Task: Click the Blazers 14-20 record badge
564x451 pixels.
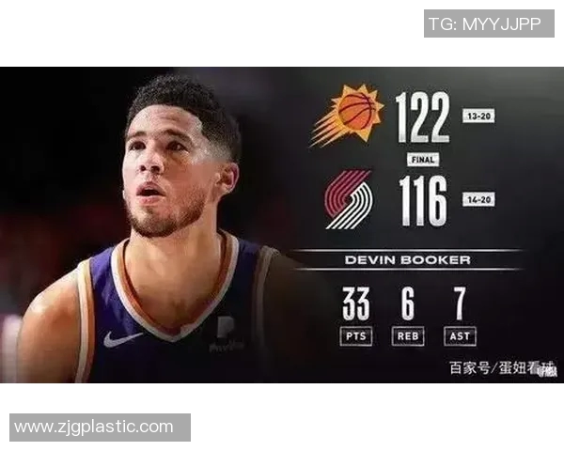Action: [x=478, y=199]
